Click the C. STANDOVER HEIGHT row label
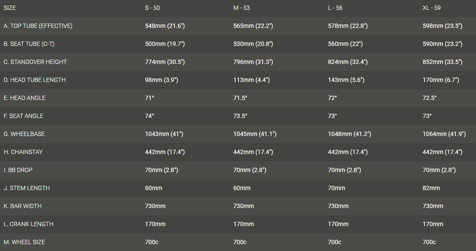This screenshot has width=476, height=251. (35, 62)
